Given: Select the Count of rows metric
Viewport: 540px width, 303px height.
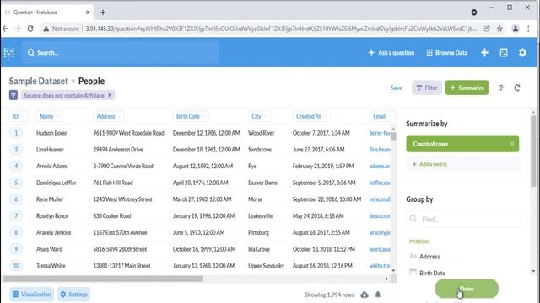Looking at the screenshot, I should [462, 144].
